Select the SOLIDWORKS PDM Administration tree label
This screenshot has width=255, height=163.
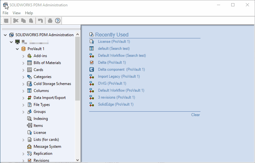(x=44, y=35)
